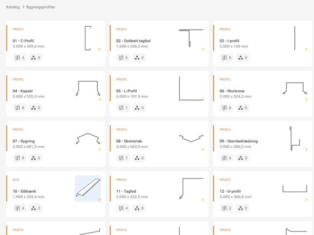Click the variants badge on Tagfod card
The image size is (314, 235).
(x=139, y=208)
